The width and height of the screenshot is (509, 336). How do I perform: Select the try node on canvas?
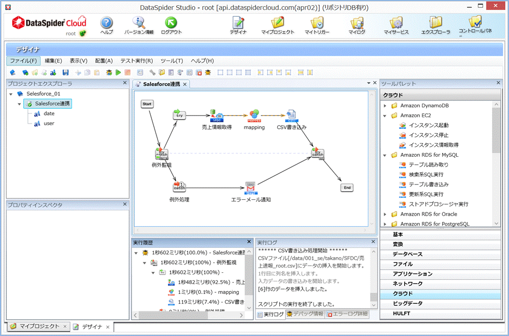pyautogui.click(x=179, y=115)
